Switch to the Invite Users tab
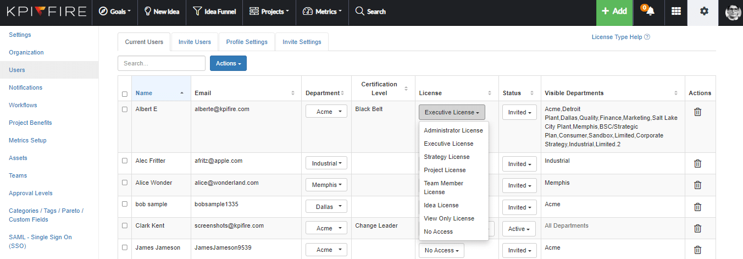The height and width of the screenshot is (259, 743). tap(195, 42)
